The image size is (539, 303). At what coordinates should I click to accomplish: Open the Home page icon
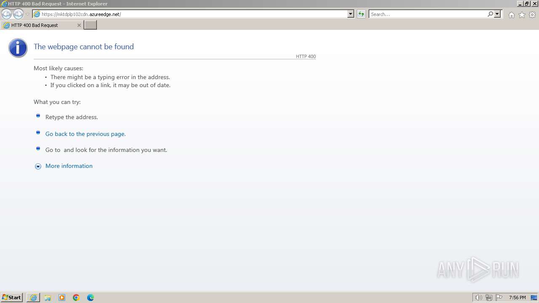point(511,15)
